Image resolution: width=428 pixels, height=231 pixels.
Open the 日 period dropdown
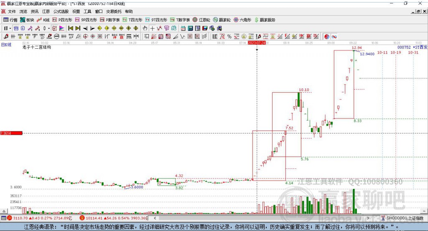pyautogui.click(x=8, y=28)
